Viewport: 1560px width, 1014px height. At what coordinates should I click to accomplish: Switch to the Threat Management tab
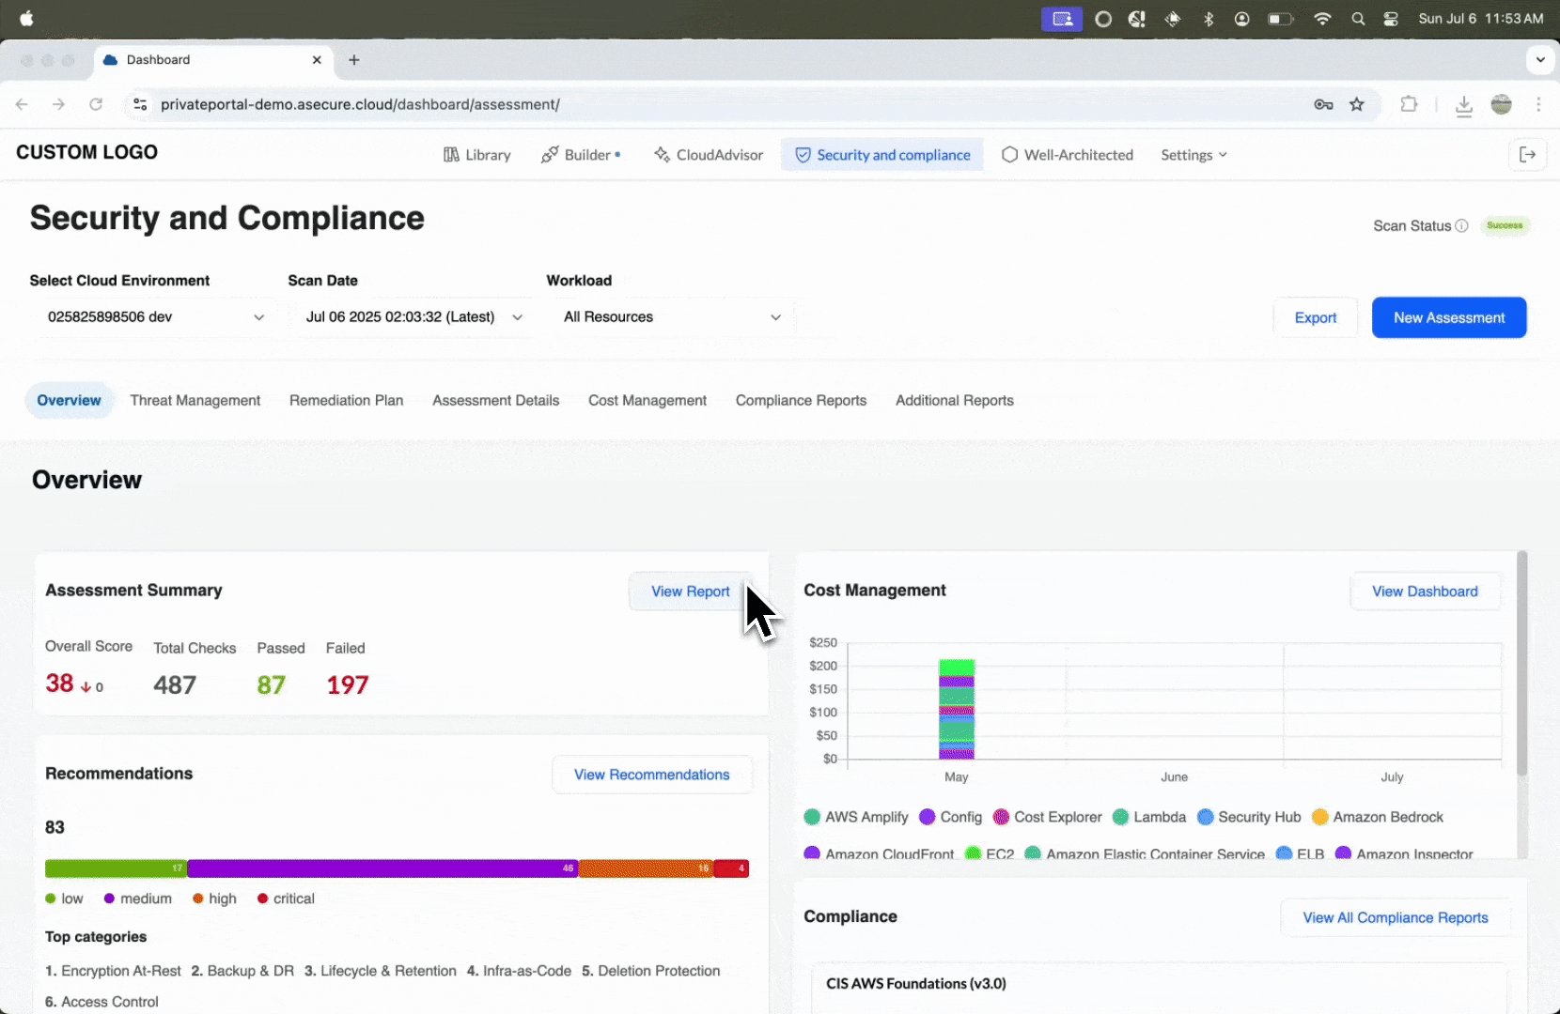pyautogui.click(x=195, y=400)
